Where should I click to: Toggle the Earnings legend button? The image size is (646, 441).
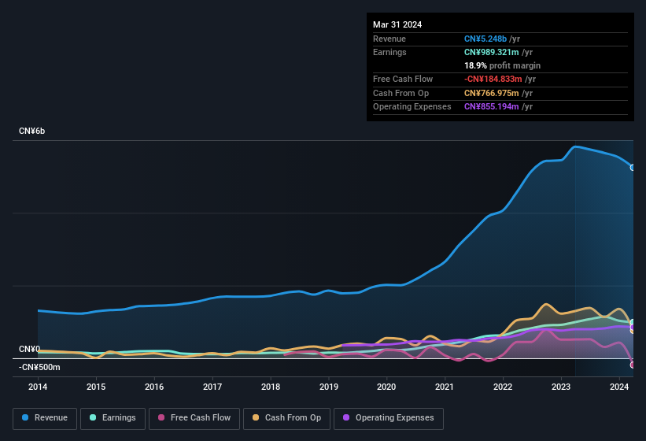[x=113, y=418]
